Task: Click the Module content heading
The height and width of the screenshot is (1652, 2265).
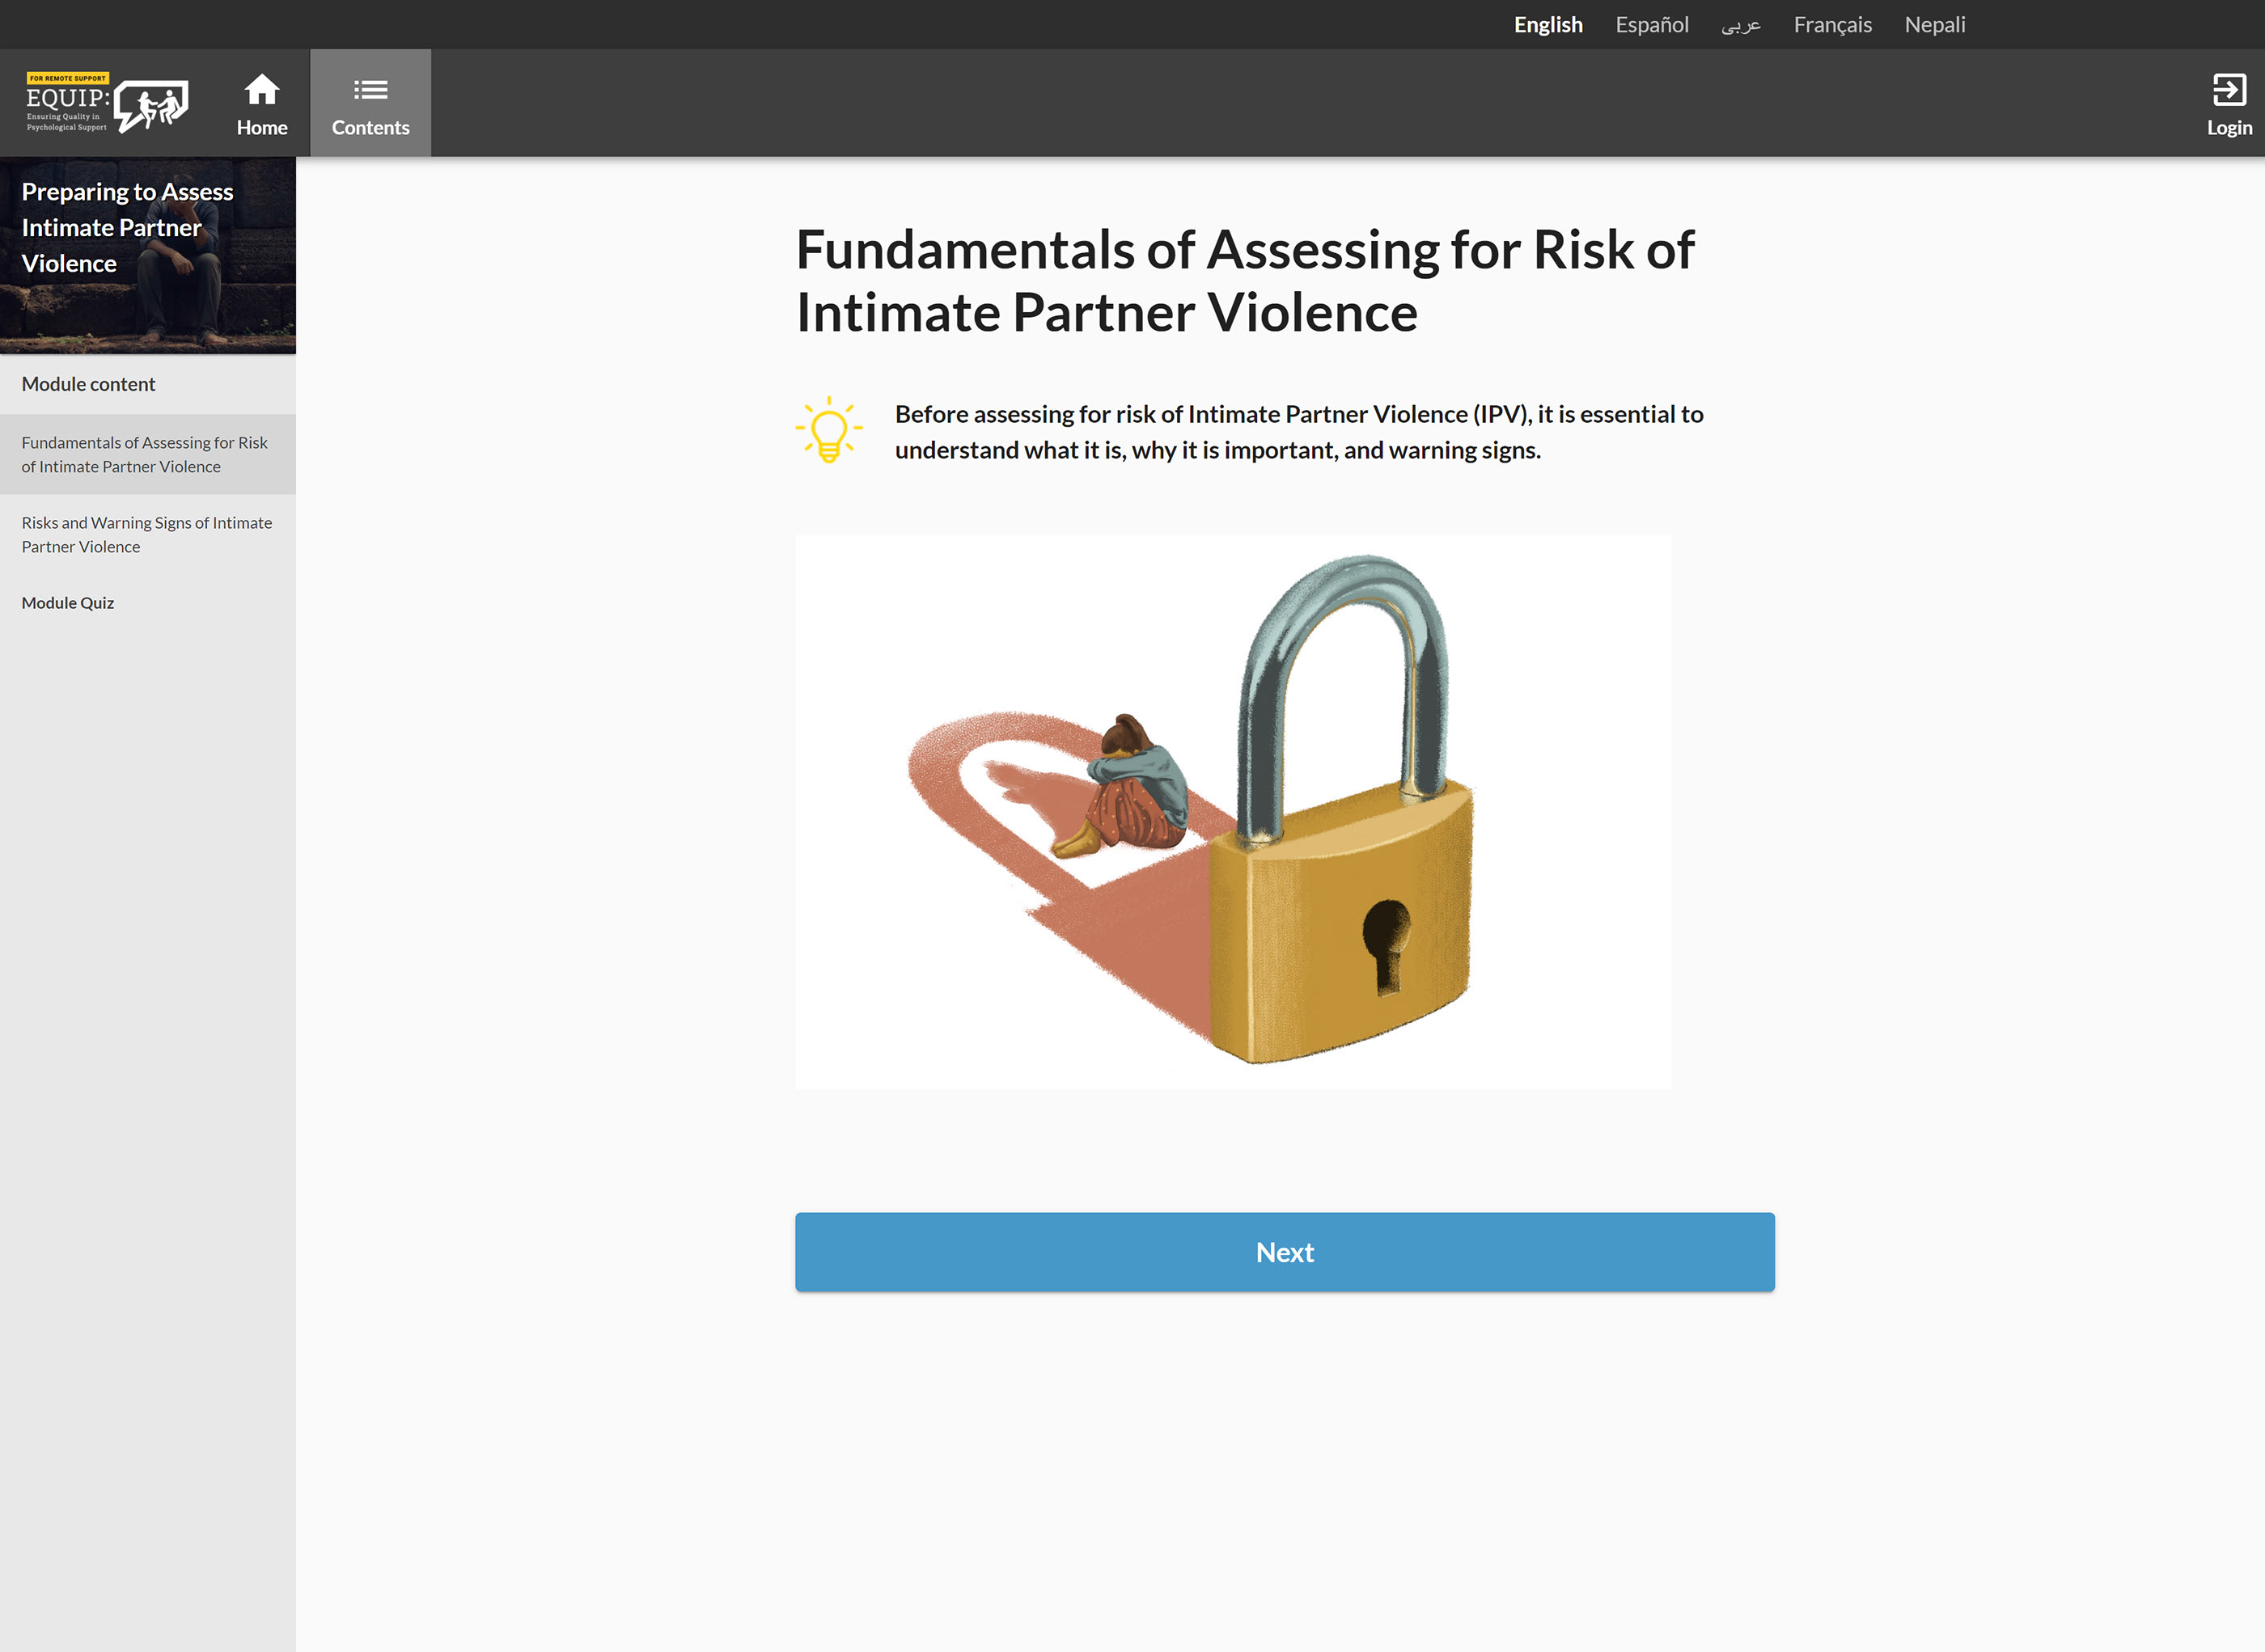Action: tap(88, 384)
